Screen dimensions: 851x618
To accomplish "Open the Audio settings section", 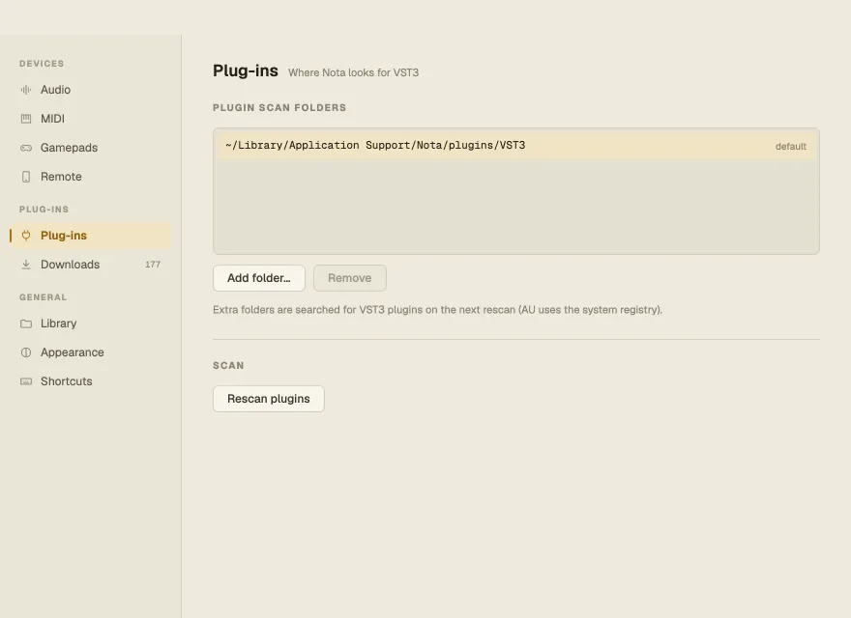I will click(x=91, y=90).
